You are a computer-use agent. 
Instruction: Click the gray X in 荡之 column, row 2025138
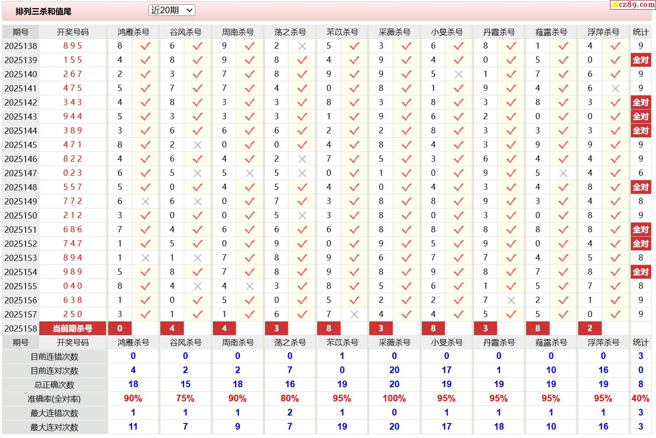click(x=302, y=46)
